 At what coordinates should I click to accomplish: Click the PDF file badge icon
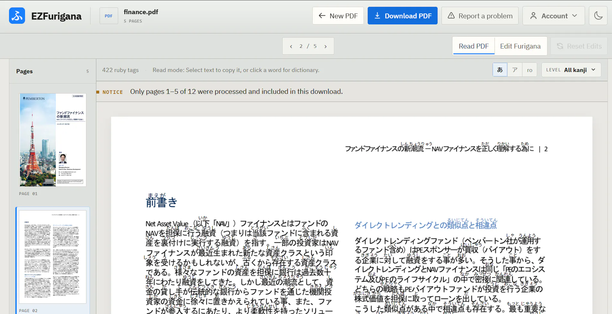[109, 16]
